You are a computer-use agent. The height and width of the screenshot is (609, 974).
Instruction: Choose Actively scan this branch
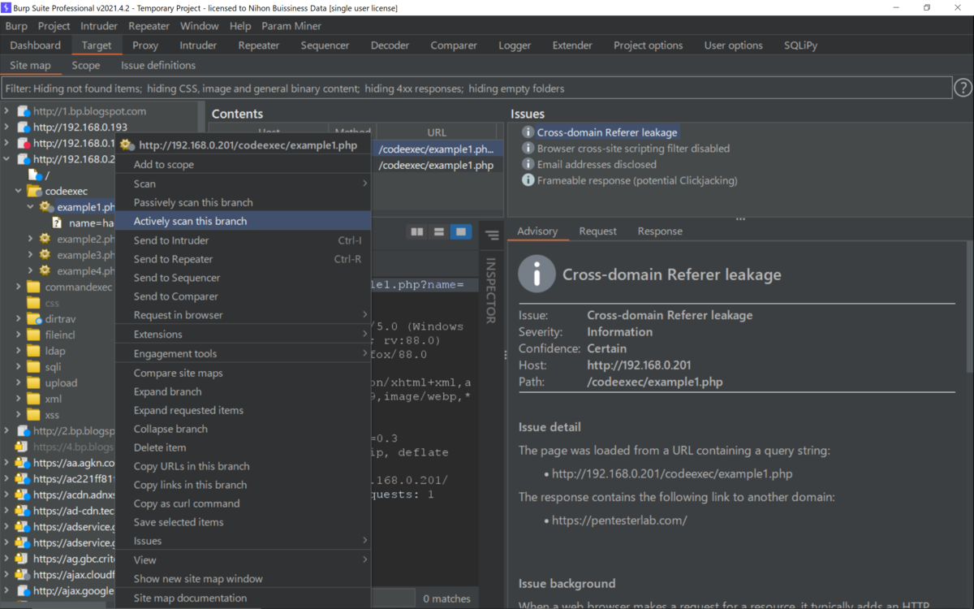point(243,221)
